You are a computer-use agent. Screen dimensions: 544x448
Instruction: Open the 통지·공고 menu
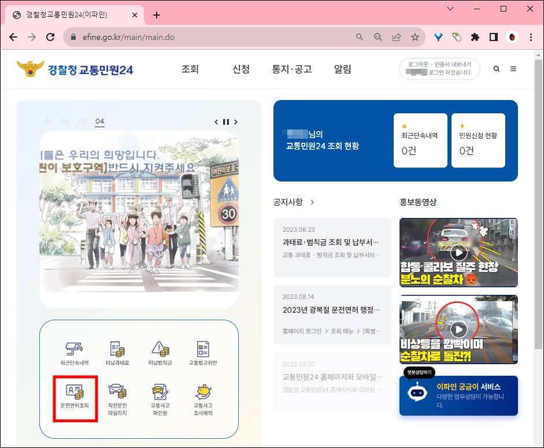292,69
